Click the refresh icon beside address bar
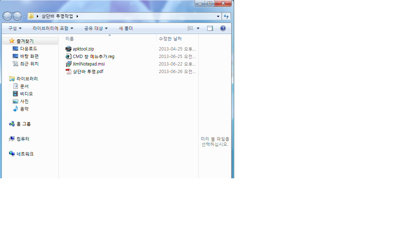The image size is (413, 232). [x=226, y=16]
